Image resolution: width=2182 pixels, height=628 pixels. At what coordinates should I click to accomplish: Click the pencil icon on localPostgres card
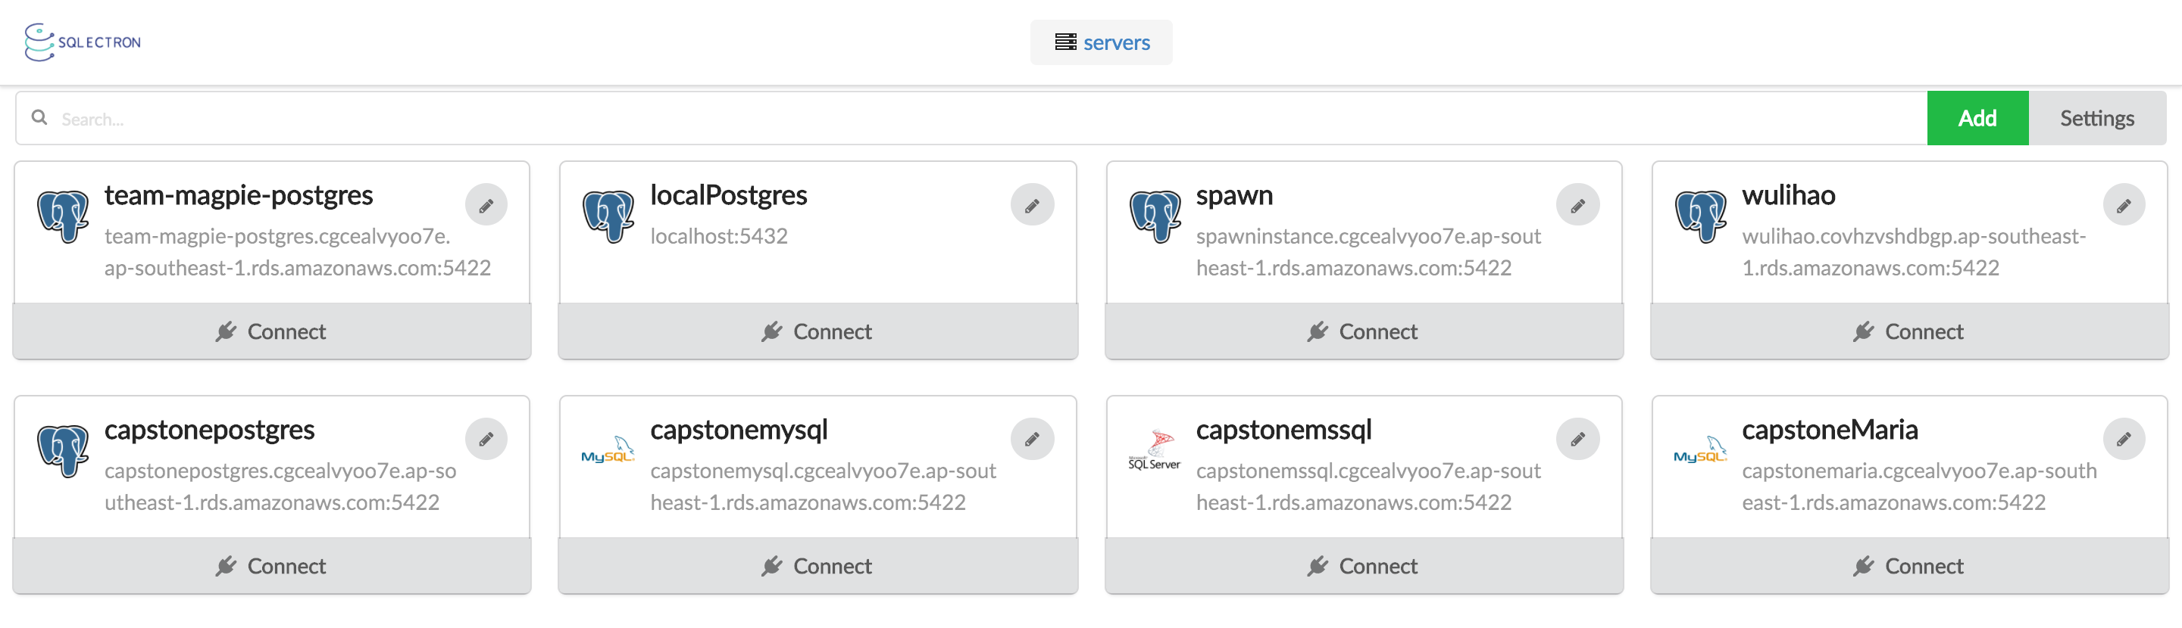(x=1032, y=205)
